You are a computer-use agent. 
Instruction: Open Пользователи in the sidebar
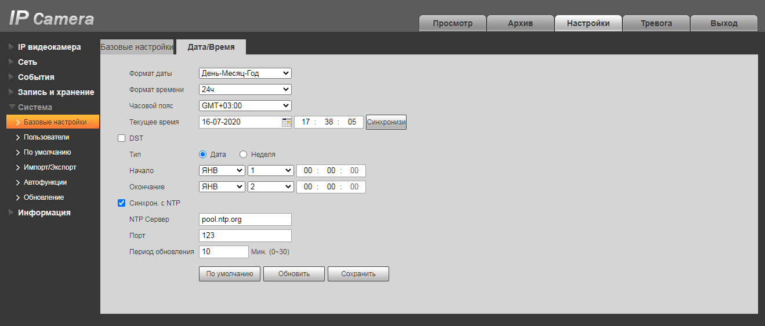pyautogui.click(x=46, y=137)
